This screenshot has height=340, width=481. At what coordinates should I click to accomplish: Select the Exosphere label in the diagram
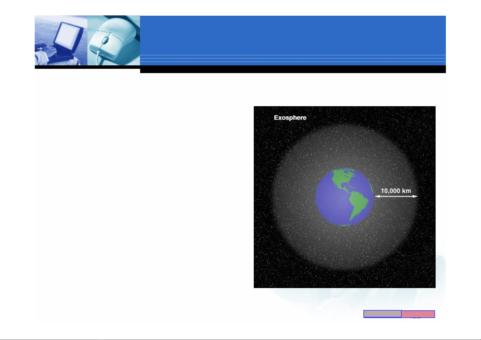pyautogui.click(x=290, y=118)
